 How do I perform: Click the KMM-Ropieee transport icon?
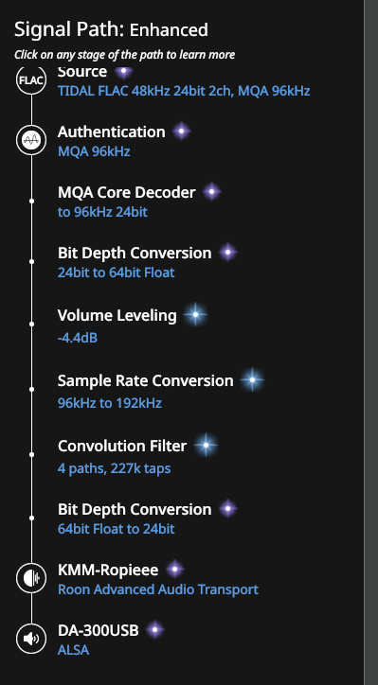click(x=31, y=578)
